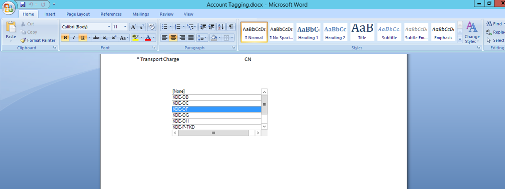This screenshot has width=505, height=190.
Task: Launch the Paragraph dialog box
Action: click(234, 47)
